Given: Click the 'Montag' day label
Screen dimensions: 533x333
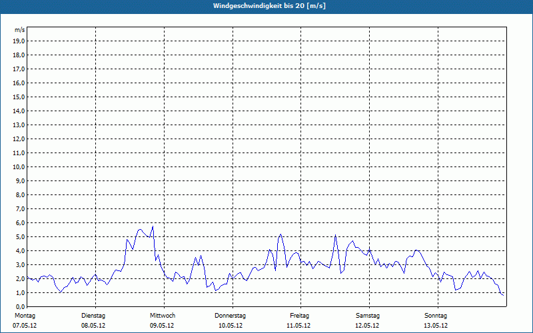Looking at the screenshot, I should point(25,316).
